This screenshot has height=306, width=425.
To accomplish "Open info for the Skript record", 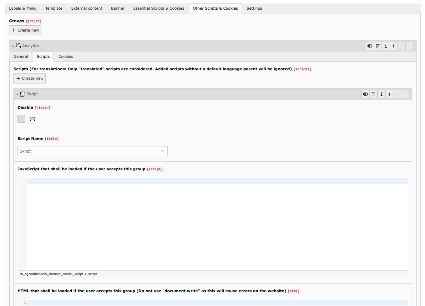I will (381, 94).
